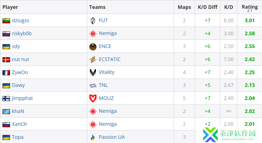Open the sdy player page

click(16, 46)
